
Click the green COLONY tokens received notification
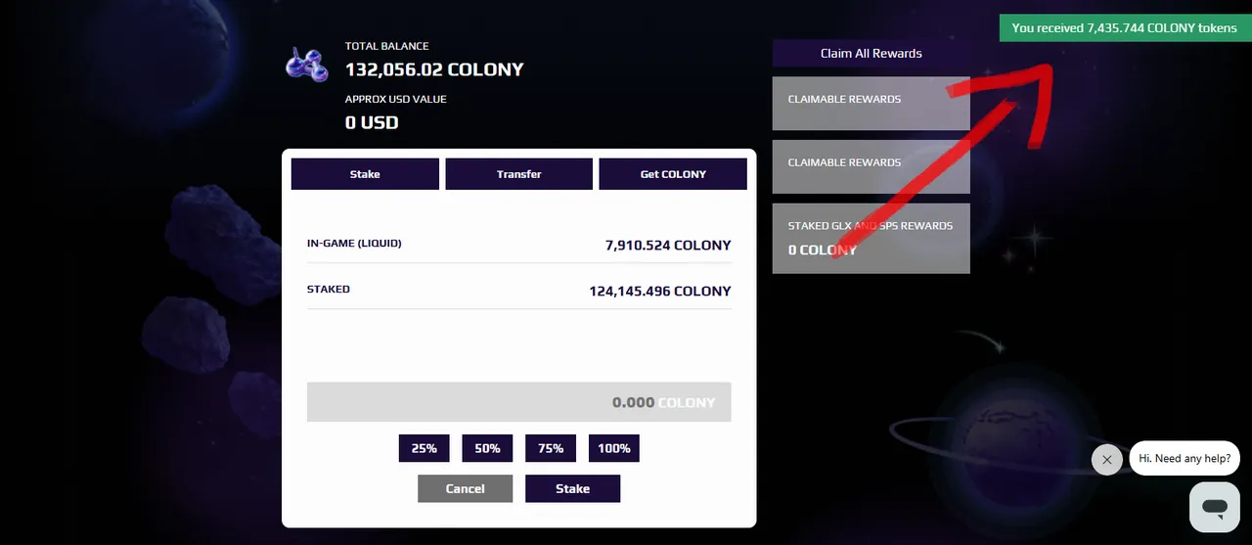point(1124,28)
